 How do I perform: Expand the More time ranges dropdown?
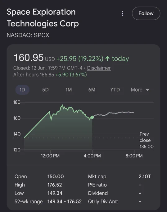coord(140,90)
